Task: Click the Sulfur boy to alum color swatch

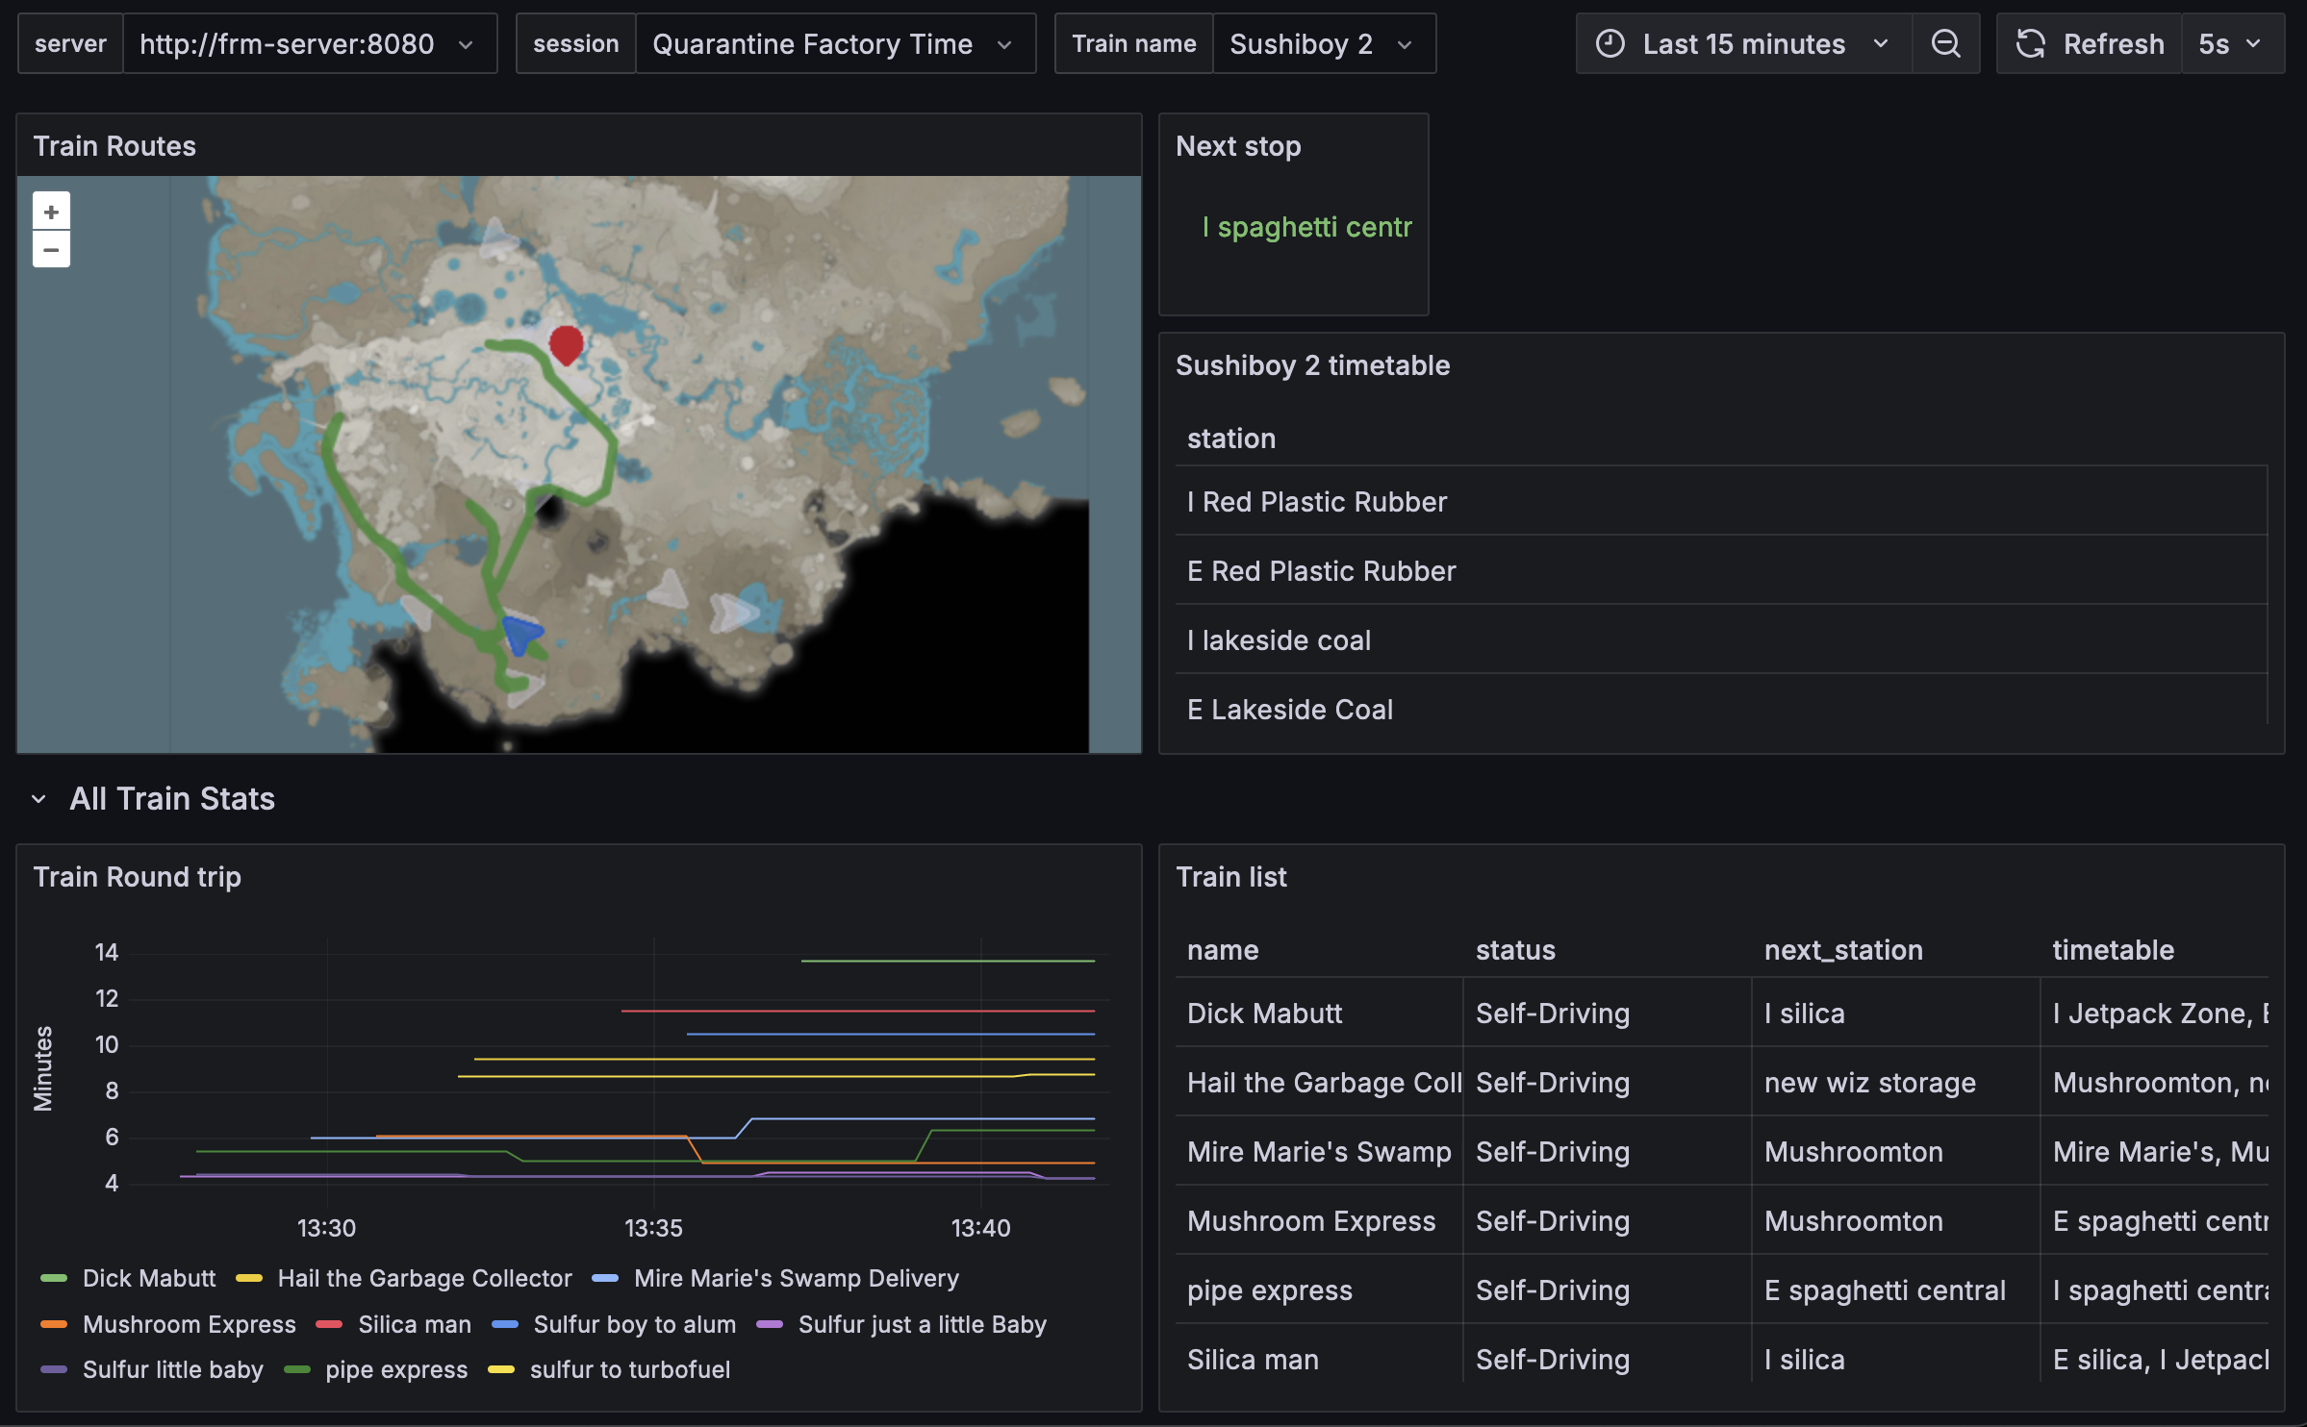Action: point(505,1324)
